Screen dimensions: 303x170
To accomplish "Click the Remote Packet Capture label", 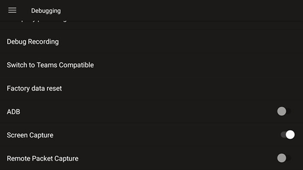I will (x=42, y=158).
